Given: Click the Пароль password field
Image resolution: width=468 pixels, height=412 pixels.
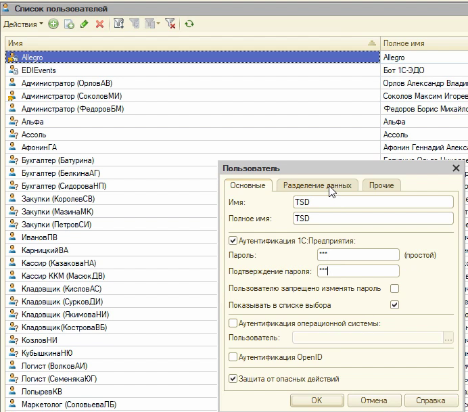Looking at the screenshot, I should [358, 255].
